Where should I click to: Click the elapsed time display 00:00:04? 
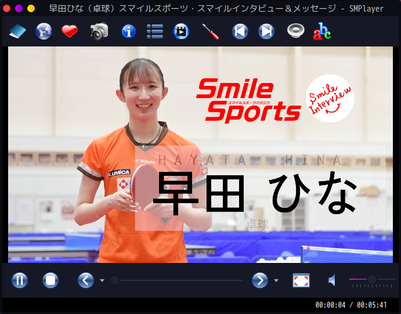[330, 305]
